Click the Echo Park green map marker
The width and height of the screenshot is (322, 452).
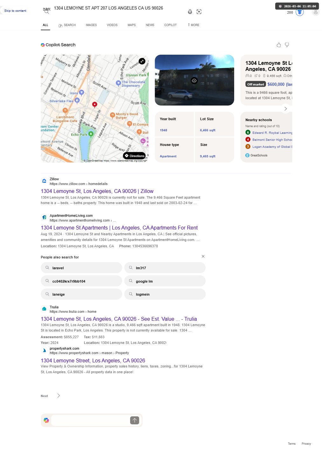[91, 134]
